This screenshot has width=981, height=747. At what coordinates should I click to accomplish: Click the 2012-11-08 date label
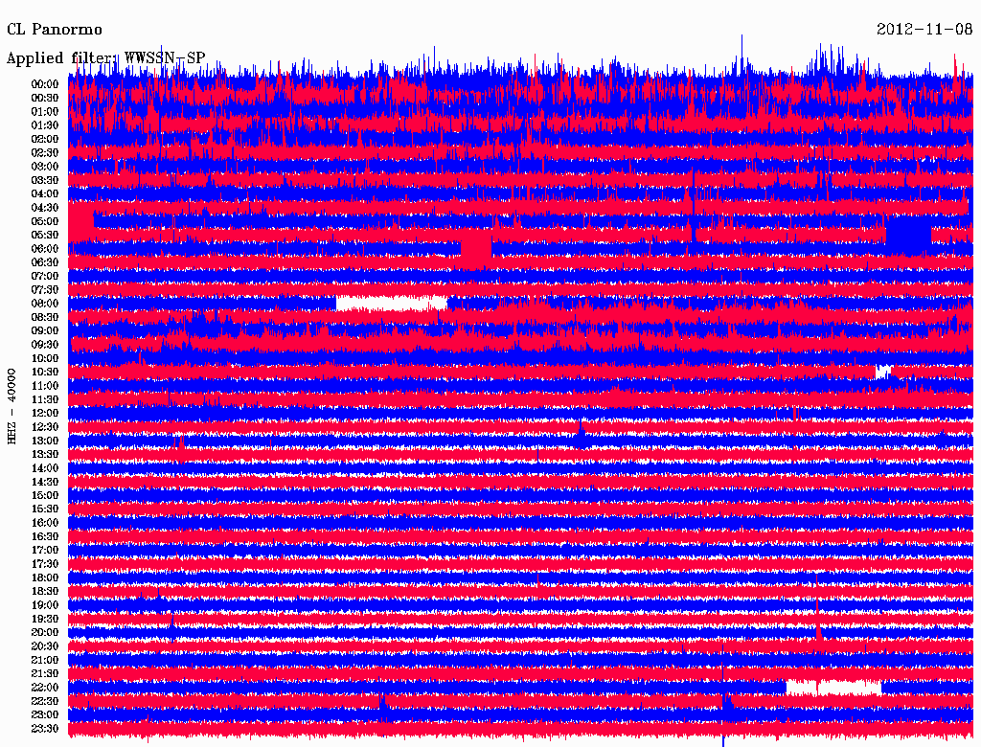(x=924, y=30)
